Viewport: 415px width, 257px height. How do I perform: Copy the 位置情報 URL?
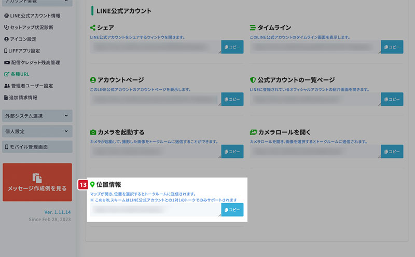click(232, 210)
